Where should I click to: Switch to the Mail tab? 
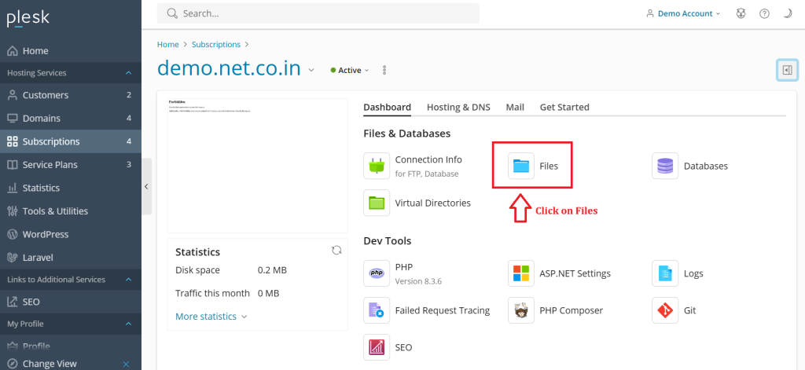(515, 108)
